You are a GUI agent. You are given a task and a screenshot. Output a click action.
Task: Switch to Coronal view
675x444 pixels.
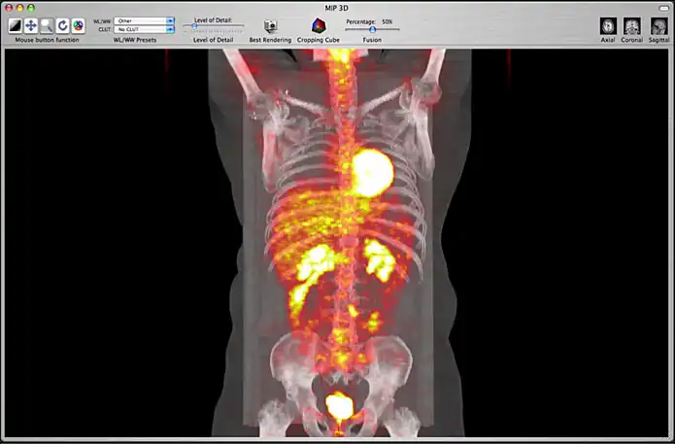pyautogui.click(x=632, y=26)
